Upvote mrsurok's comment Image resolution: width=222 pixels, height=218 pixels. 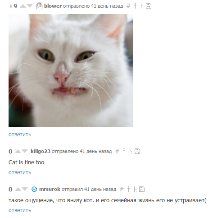(x=18, y=189)
